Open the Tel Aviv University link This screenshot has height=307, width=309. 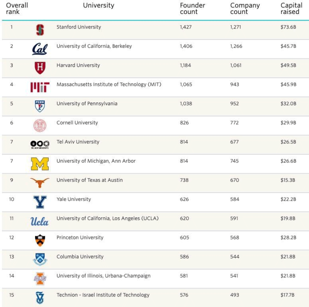click(x=78, y=142)
